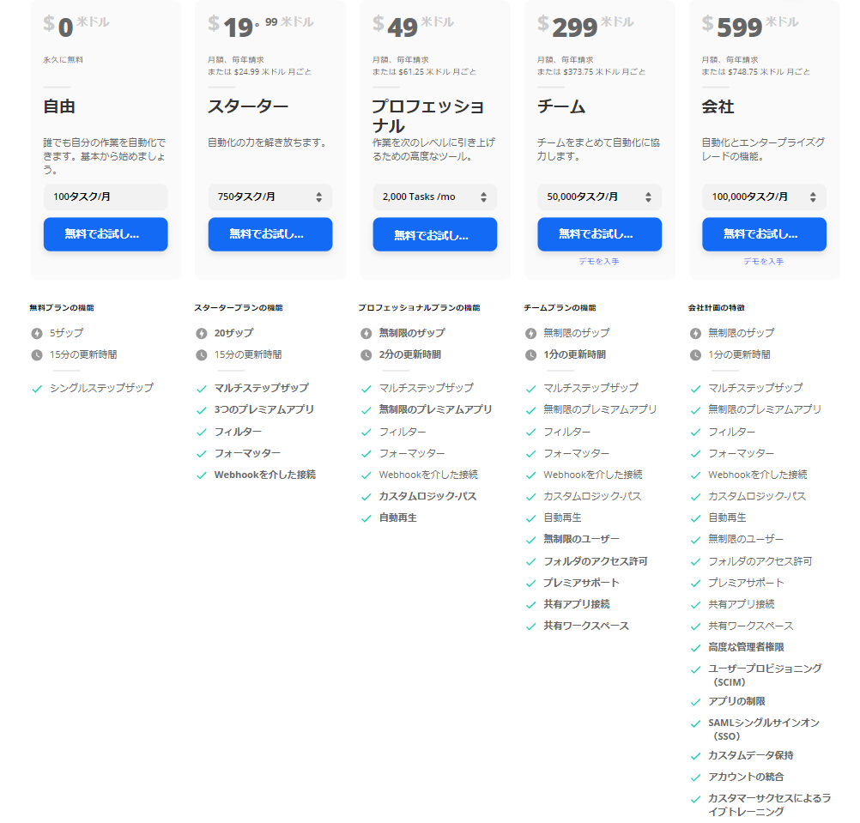Click lightning icon beside 20ザップ
This screenshot has width=860, height=823.
pyautogui.click(x=202, y=333)
